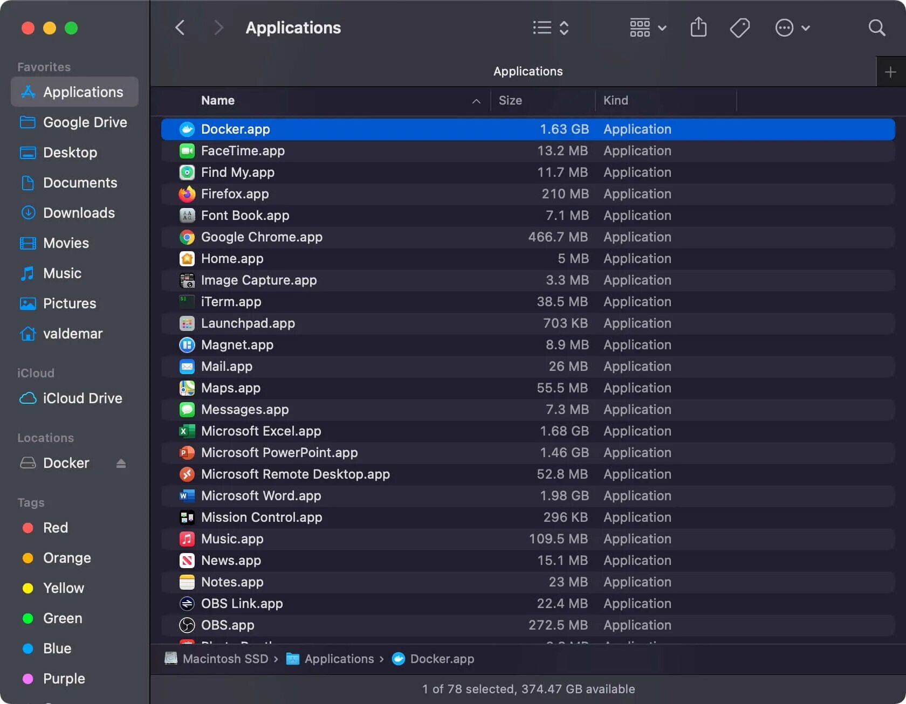906x704 pixels.
Task: Open Finder search magnifier
Action: click(877, 27)
